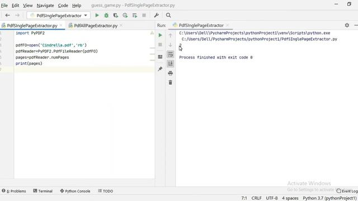The width and height of the screenshot is (358, 201).
Task: Open the Help menu
Action: (x=77, y=5)
